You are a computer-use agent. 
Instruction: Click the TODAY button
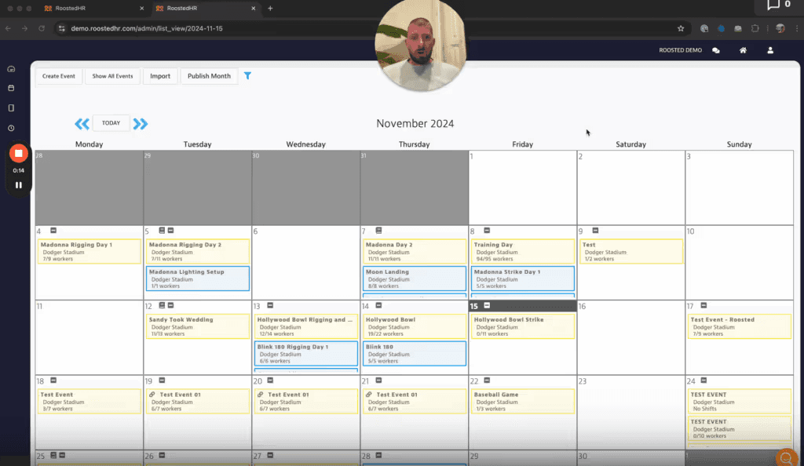(111, 123)
